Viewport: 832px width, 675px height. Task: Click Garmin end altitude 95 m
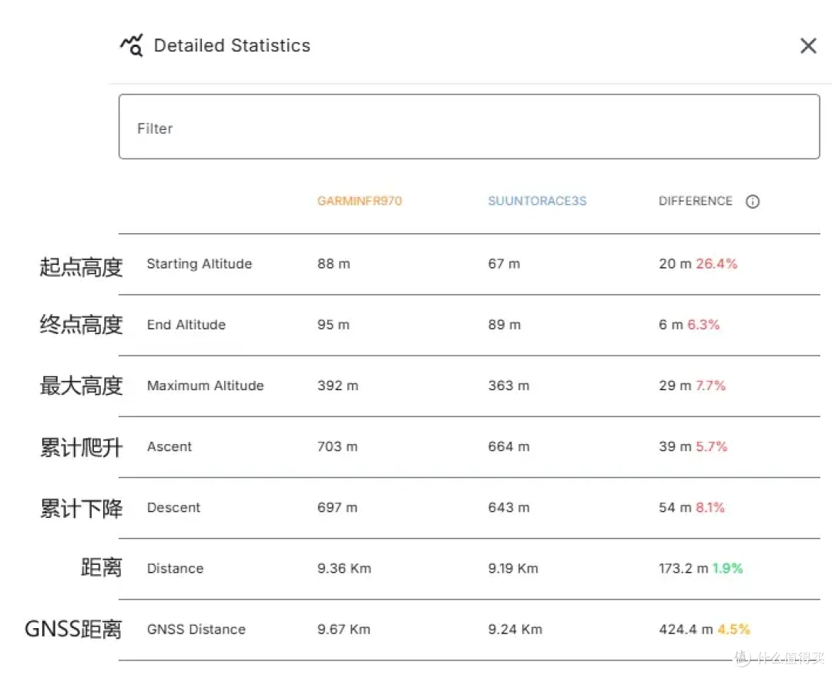[334, 325]
